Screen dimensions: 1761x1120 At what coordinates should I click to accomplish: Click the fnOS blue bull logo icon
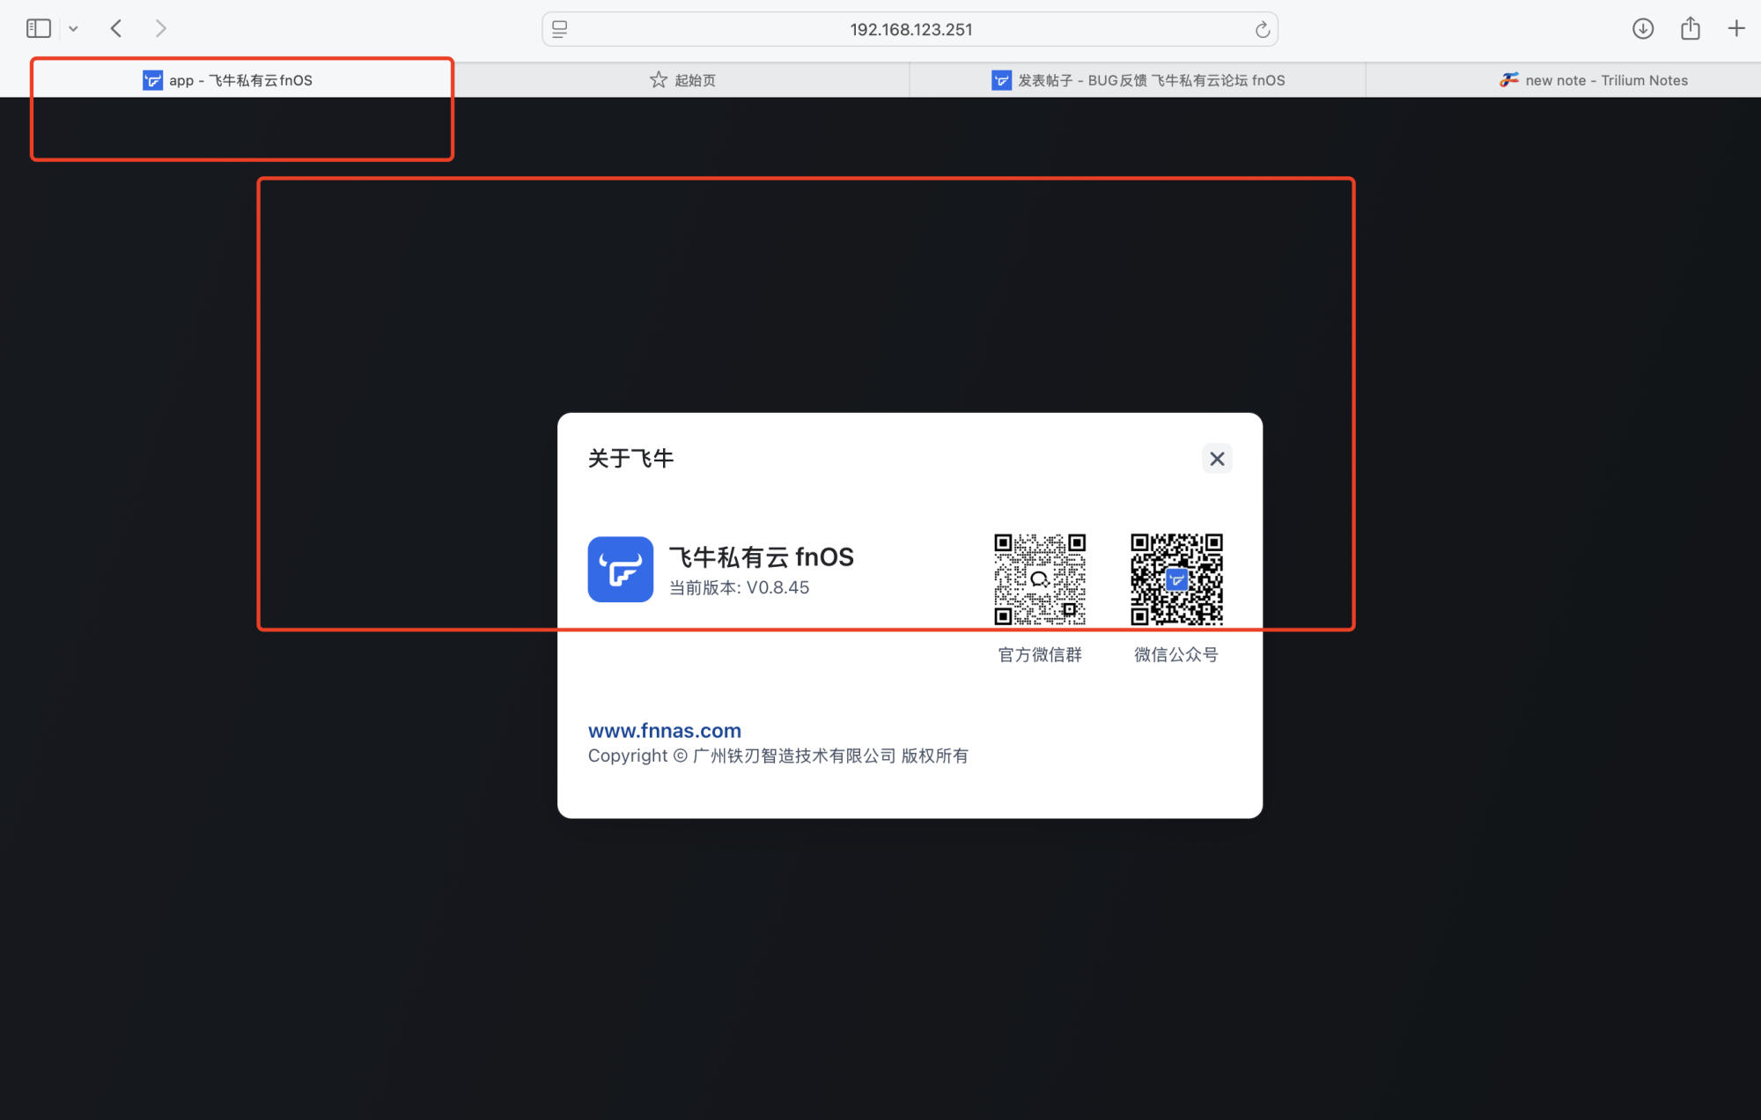[621, 570]
